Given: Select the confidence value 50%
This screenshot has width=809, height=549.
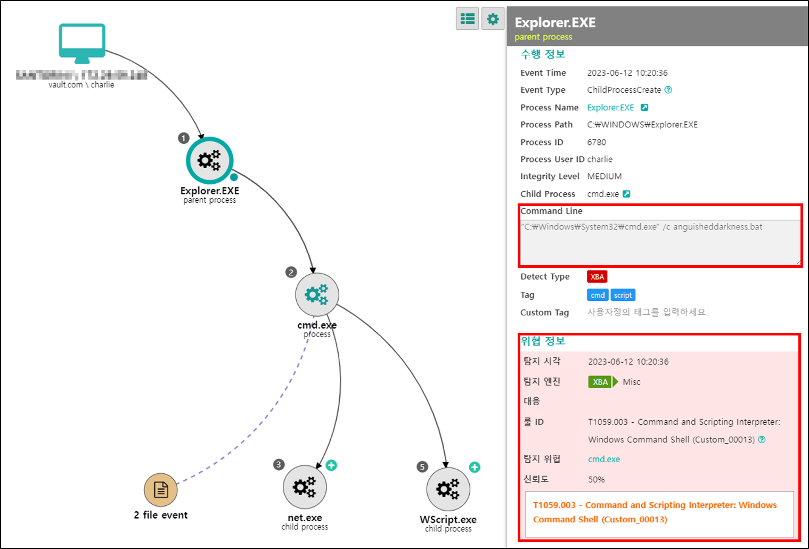Looking at the screenshot, I should (596, 479).
